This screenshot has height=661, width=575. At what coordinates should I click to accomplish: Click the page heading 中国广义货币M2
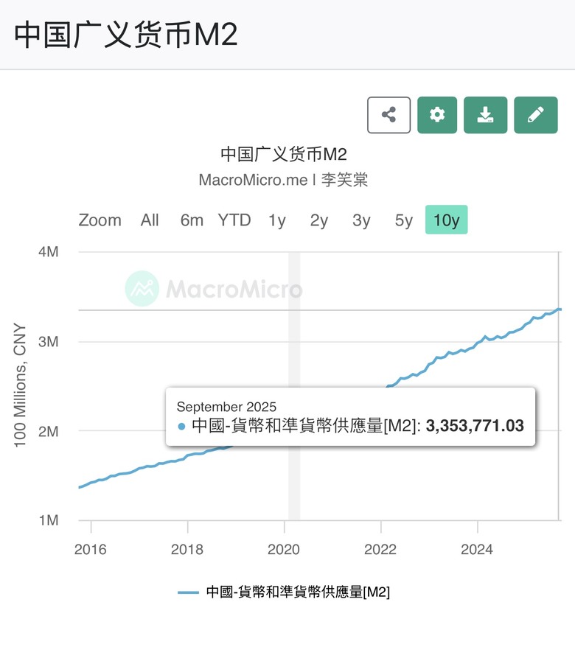point(126,35)
